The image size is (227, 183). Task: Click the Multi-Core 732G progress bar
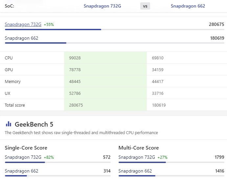[171, 162]
